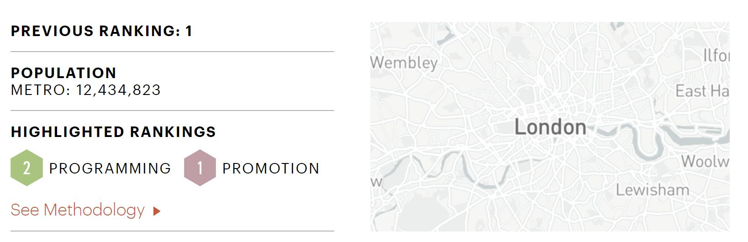The width and height of the screenshot is (748, 242).
Task: Click the HIGHLIGHTED RANKINGS heading
Action: coord(113,132)
